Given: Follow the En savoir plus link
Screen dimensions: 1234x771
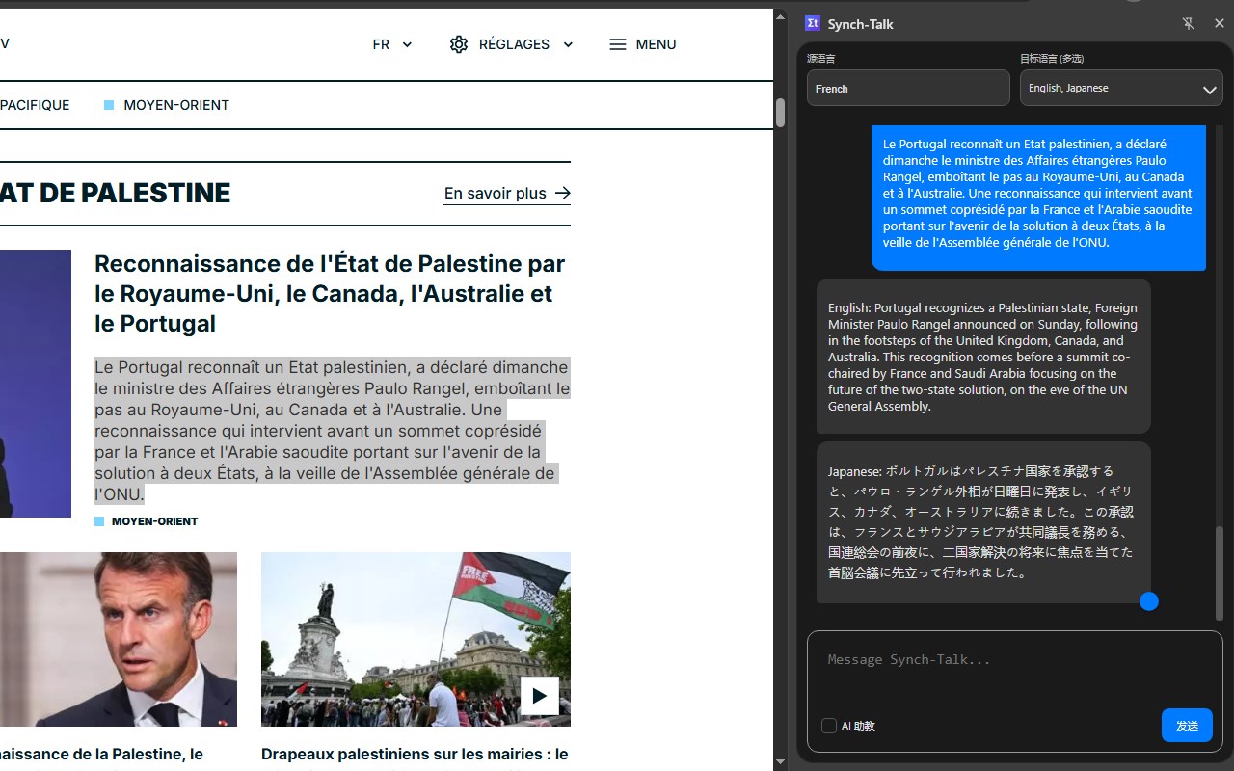Looking at the screenshot, I should [507, 194].
